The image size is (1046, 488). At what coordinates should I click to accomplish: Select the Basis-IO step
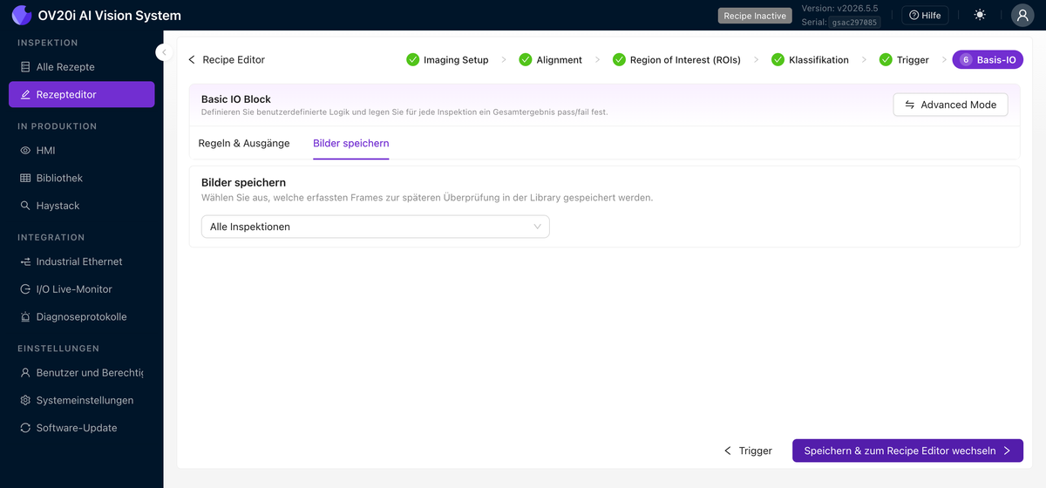click(x=988, y=60)
